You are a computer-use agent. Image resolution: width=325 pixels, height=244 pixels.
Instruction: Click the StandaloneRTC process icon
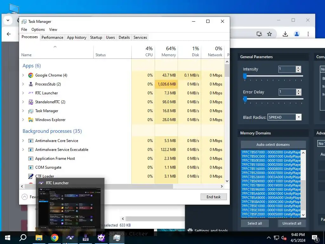[x=31, y=102]
